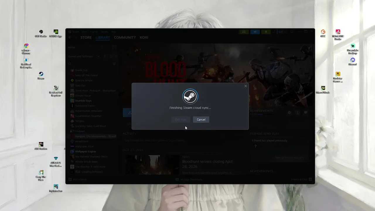Screen dimensions: 375x211
Task: Open NVIDIA App desktop icon
Action: 56,34
